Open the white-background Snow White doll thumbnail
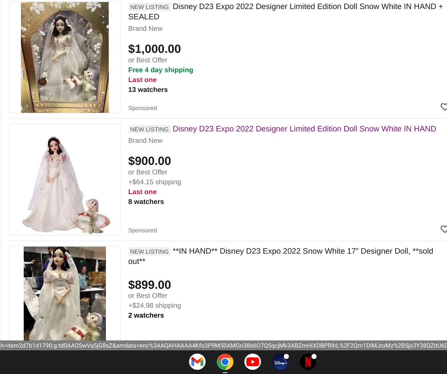 (x=65, y=180)
